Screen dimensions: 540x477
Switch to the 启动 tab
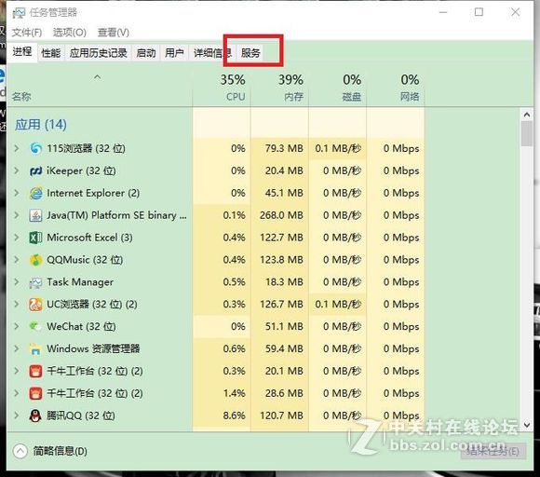pyautogui.click(x=146, y=53)
